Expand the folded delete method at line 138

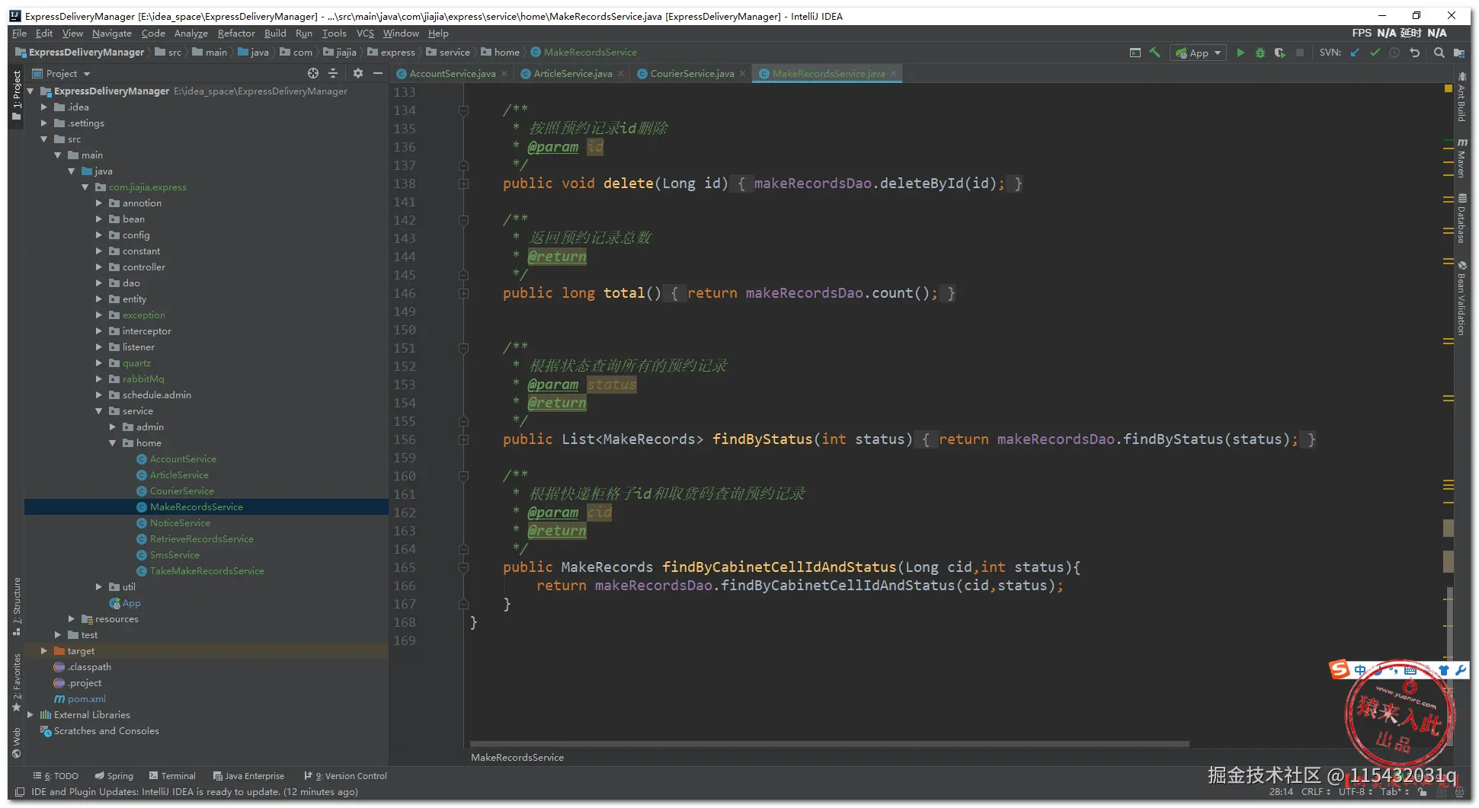tap(463, 184)
